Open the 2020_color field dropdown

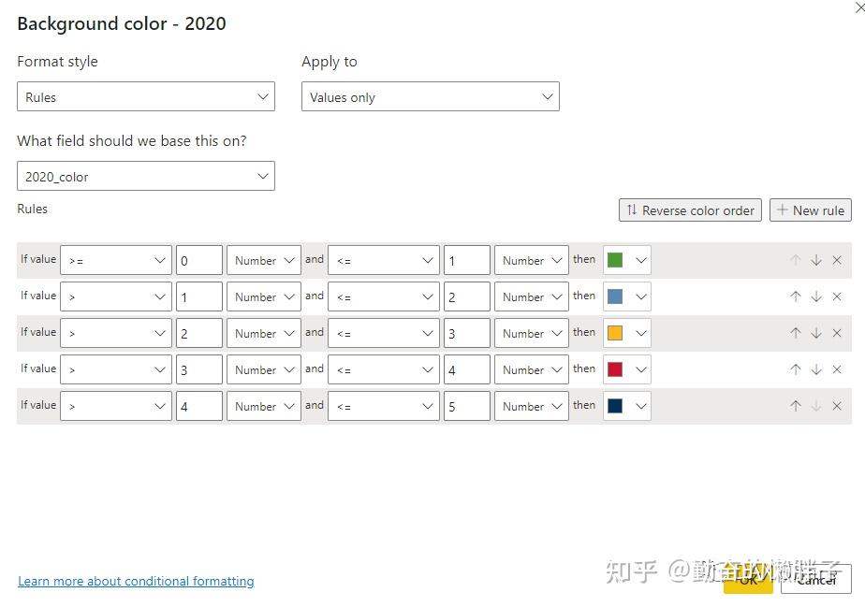point(146,177)
